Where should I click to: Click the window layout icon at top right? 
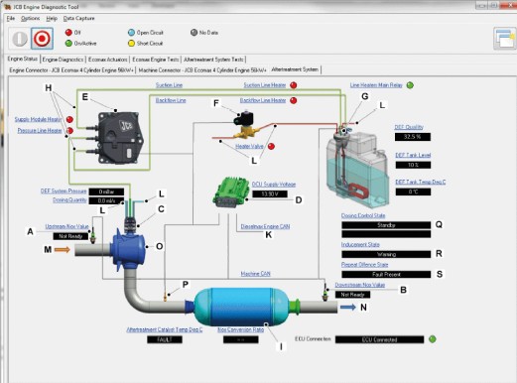505,39
